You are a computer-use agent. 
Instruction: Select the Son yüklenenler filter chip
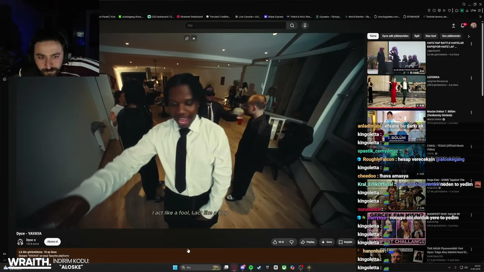point(451,36)
